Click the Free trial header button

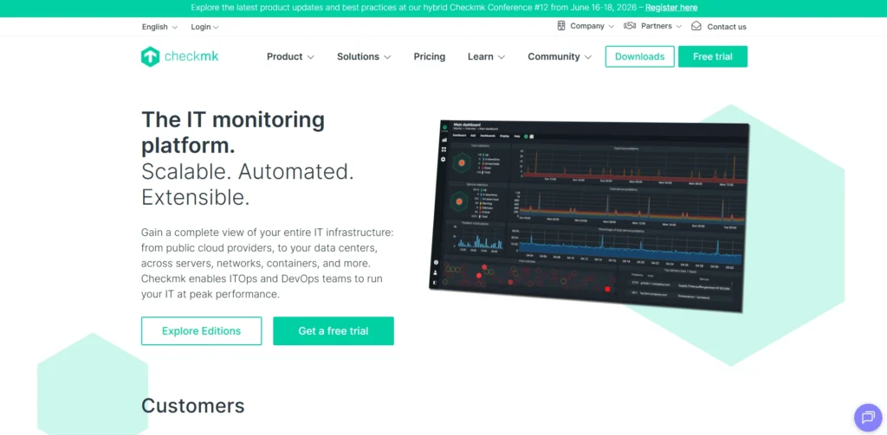click(713, 56)
